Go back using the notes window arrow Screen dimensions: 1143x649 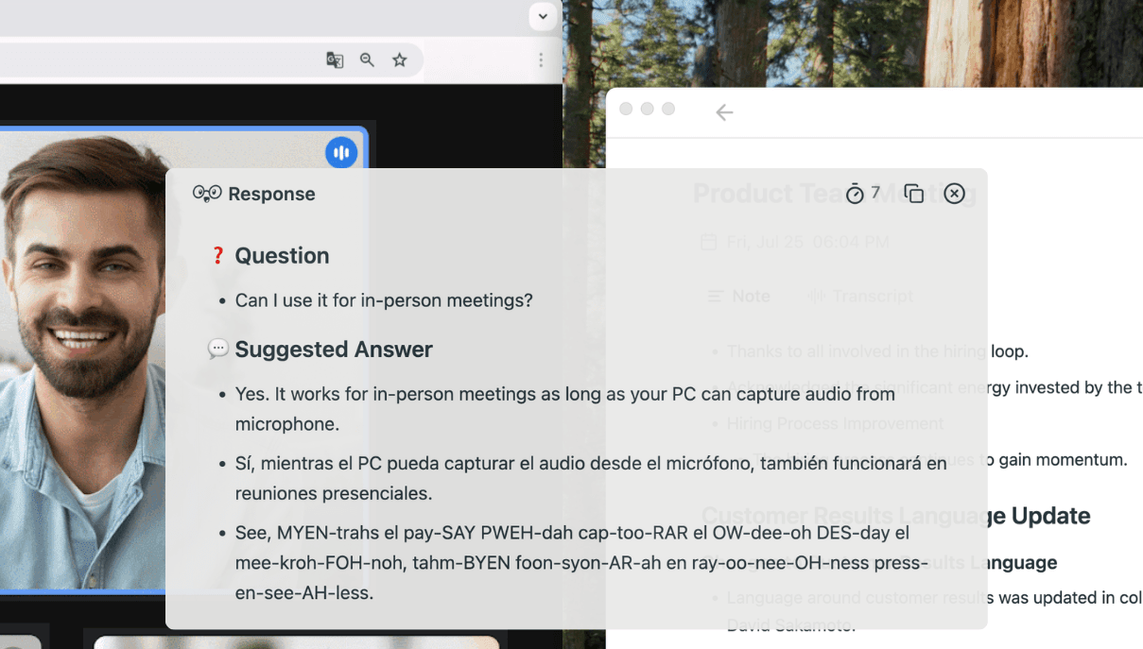point(724,112)
